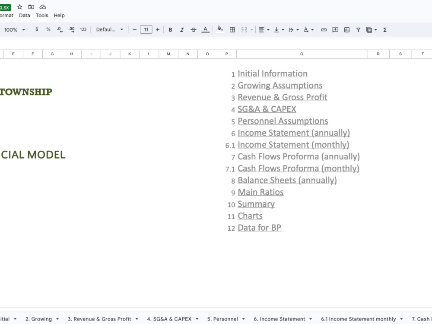Open 4. SG&A & CAPEX tab options arrow
432x324 pixels.
click(x=197, y=319)
